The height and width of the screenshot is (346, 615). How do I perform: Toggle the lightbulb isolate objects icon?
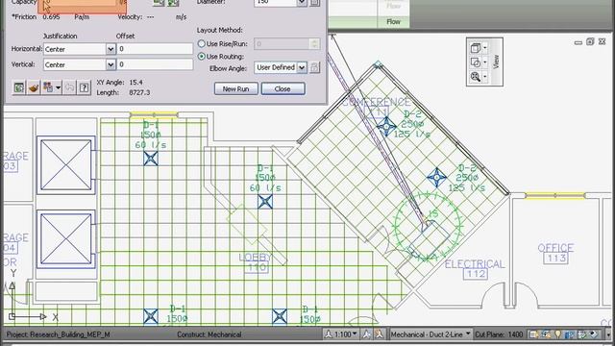(x=557, y=334)
